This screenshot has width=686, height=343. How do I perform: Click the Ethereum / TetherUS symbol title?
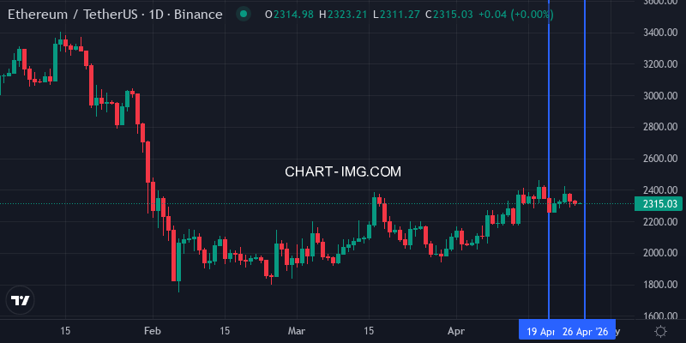coord(115,15)
